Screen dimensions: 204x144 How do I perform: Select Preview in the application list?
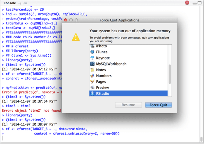pyautogui.click(x=102, y=88)
